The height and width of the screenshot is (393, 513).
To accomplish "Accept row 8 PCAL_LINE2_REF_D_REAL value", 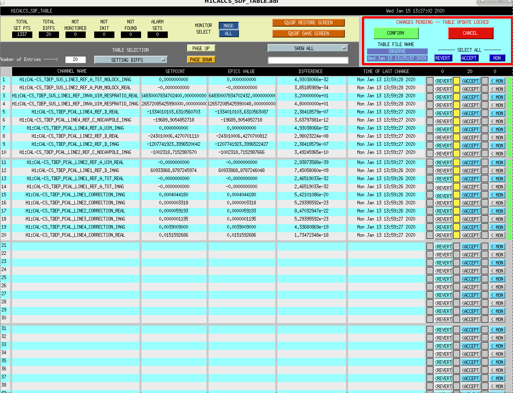I will pos(471,137).
